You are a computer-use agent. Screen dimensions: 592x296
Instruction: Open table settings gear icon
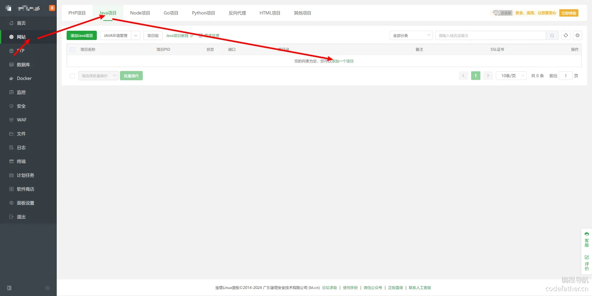point(577,35)
